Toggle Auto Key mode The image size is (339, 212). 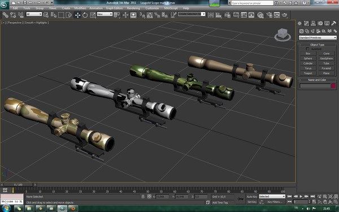coord(252,197)
